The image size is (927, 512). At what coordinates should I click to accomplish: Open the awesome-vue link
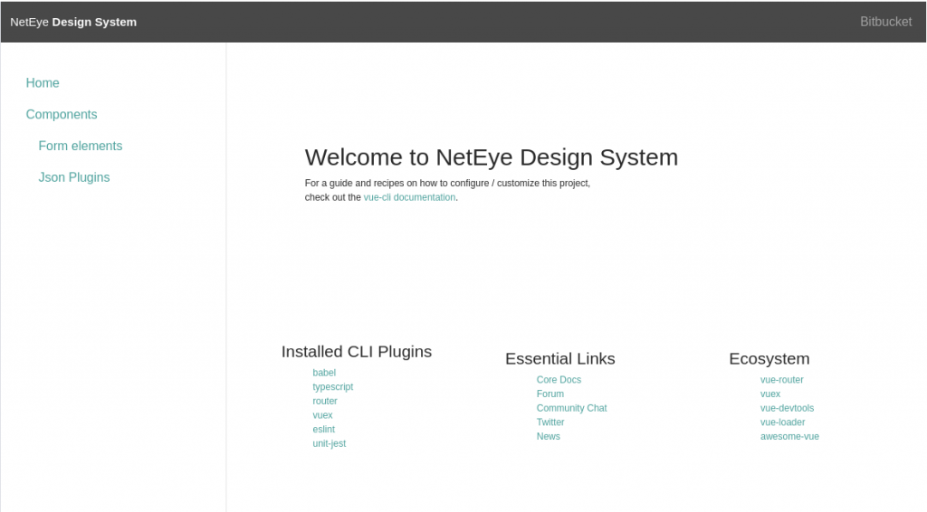point(789,436)
